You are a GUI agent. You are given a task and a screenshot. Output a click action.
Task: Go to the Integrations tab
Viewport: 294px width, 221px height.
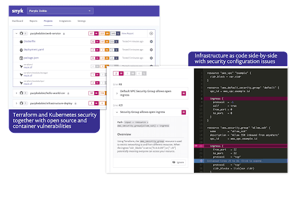(x=65, y=21)
